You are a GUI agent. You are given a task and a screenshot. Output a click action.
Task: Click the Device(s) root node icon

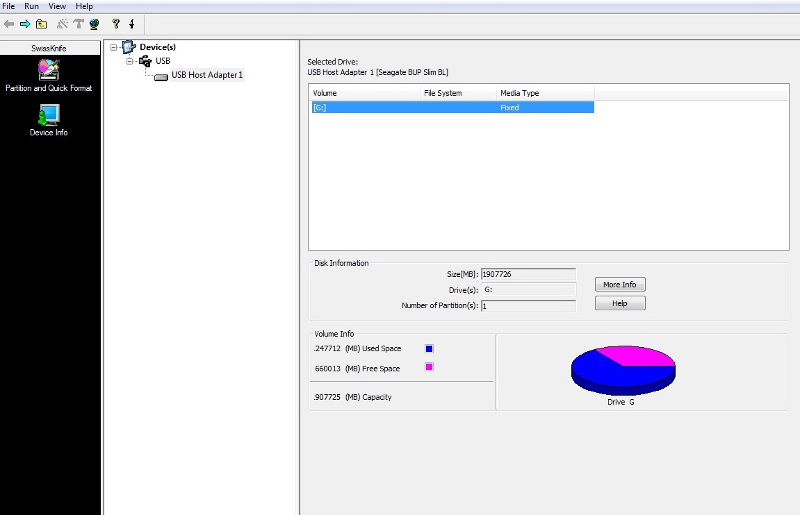(129, 47)
